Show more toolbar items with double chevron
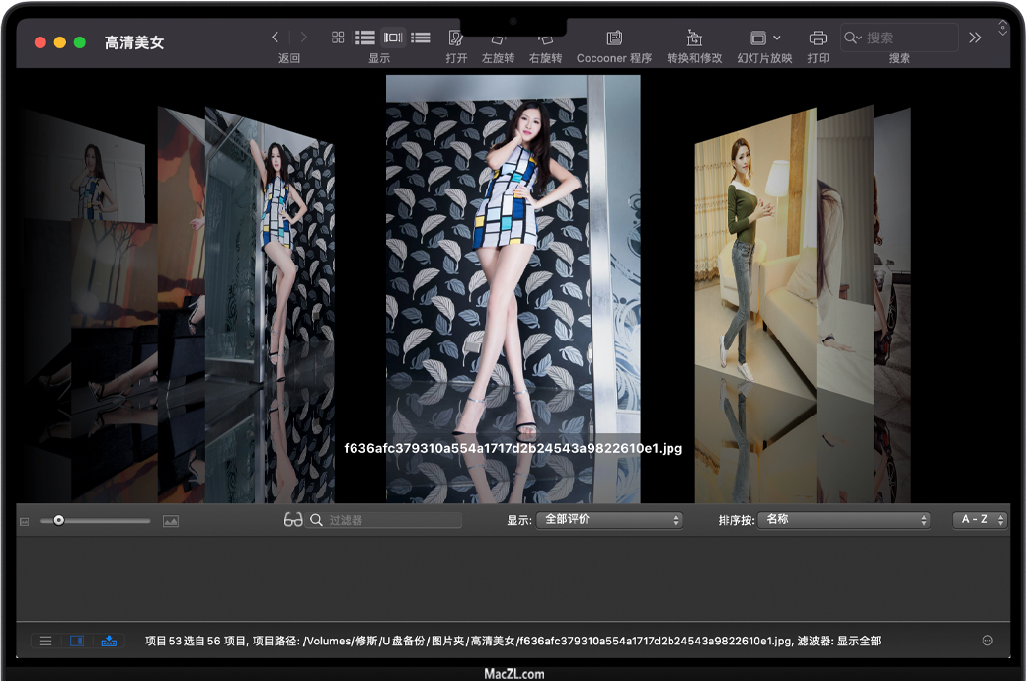 click(975, 38)
